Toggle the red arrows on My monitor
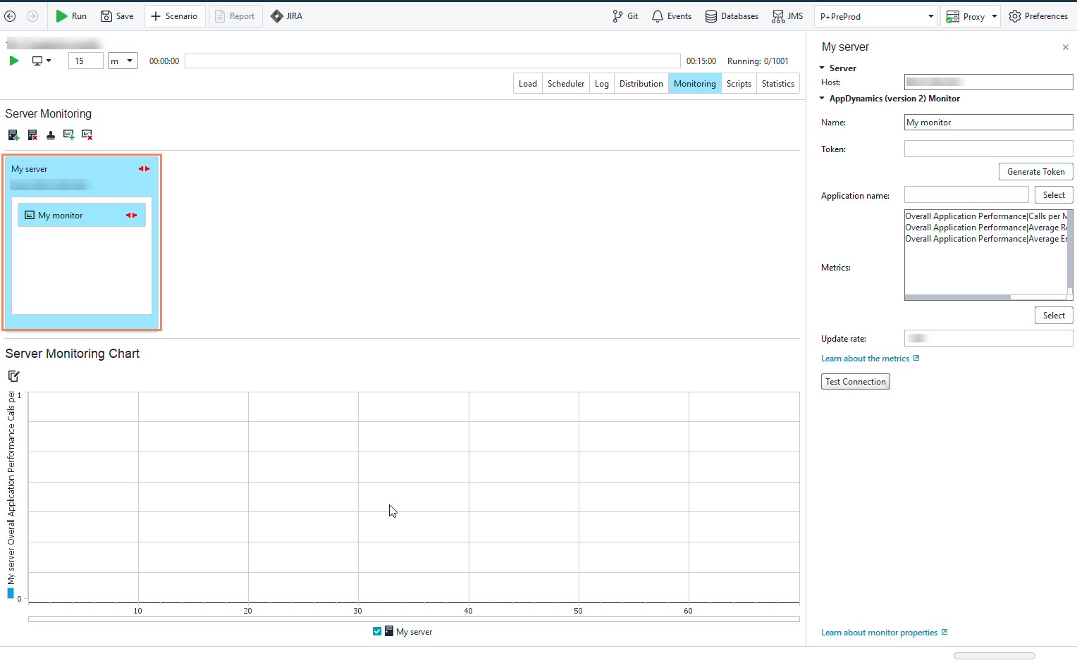Viewport: 1077px width, 665px height. [132, 215]
